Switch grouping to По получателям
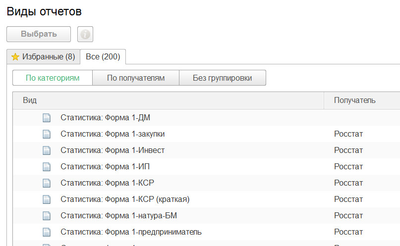Image resolution: width=400 pixels, height=246 pixels. click(136, 78)
